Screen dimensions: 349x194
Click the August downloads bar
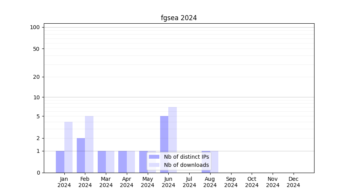214,162
